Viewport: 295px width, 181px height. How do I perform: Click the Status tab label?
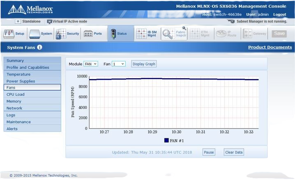(122, 34)
